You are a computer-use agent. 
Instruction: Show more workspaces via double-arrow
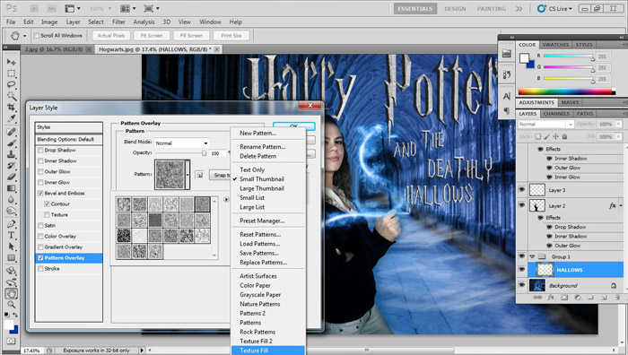519,8
